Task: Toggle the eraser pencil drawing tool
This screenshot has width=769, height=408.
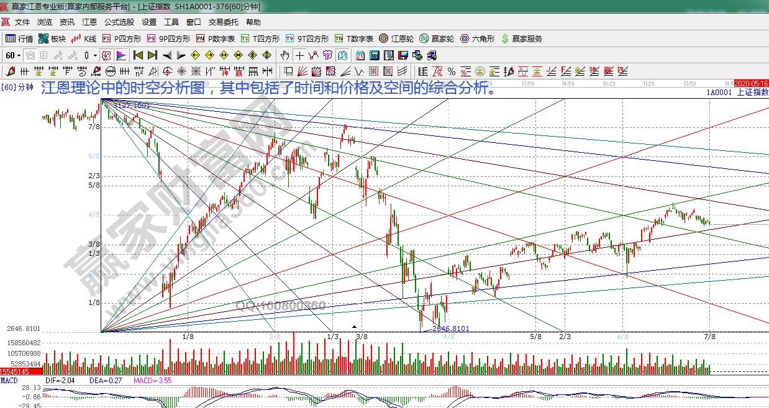Action: 11,71
